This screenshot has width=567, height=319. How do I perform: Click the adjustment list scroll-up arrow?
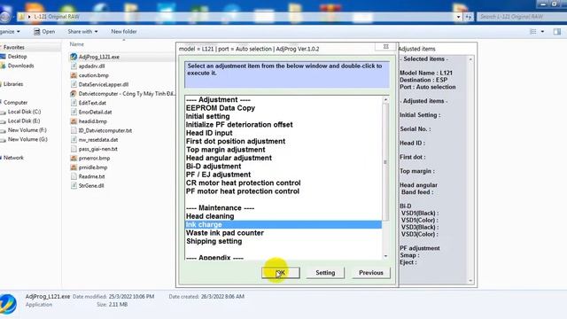(385, 99)
